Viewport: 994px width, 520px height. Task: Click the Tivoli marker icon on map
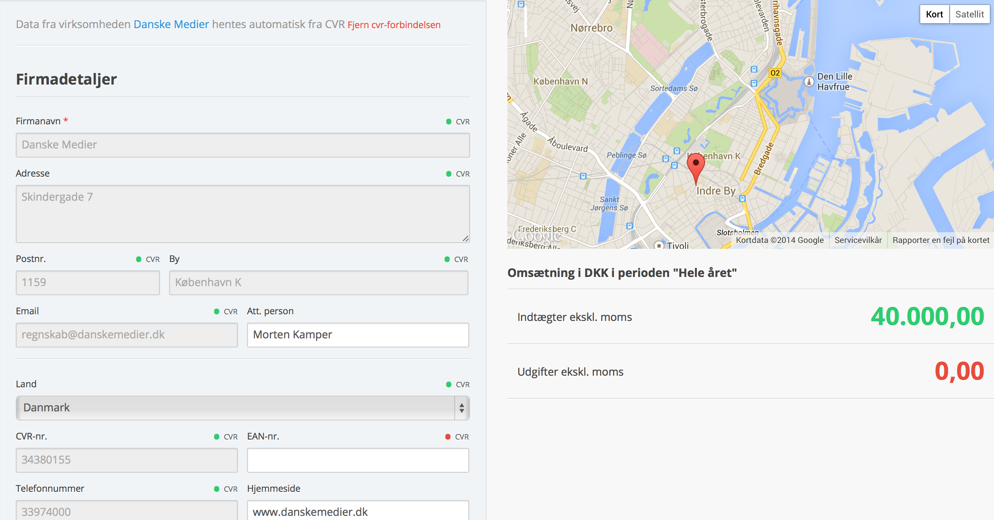659,245
